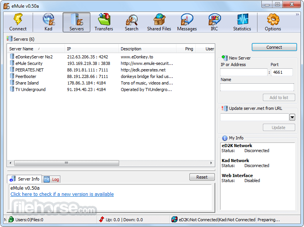Expand toolbar overflow chevron at top right

297,15
